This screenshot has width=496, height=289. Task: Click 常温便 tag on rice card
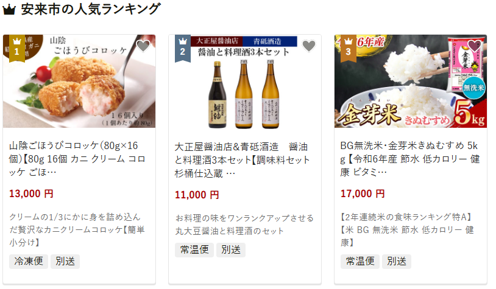pyautogui.click(x=360, y=261)
